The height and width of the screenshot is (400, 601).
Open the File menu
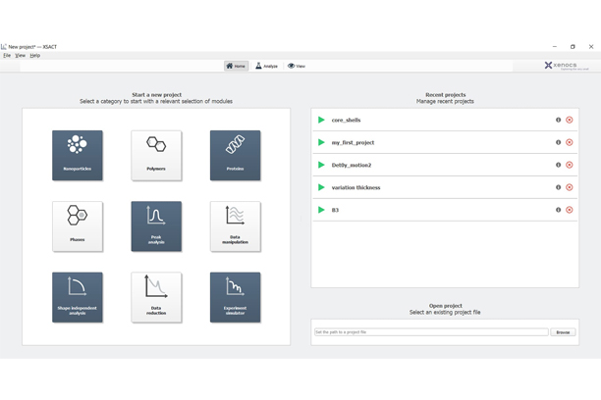[7, 56]
